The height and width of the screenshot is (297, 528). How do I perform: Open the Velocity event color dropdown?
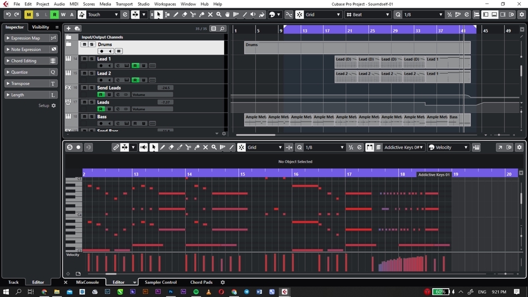click(448, 147)
